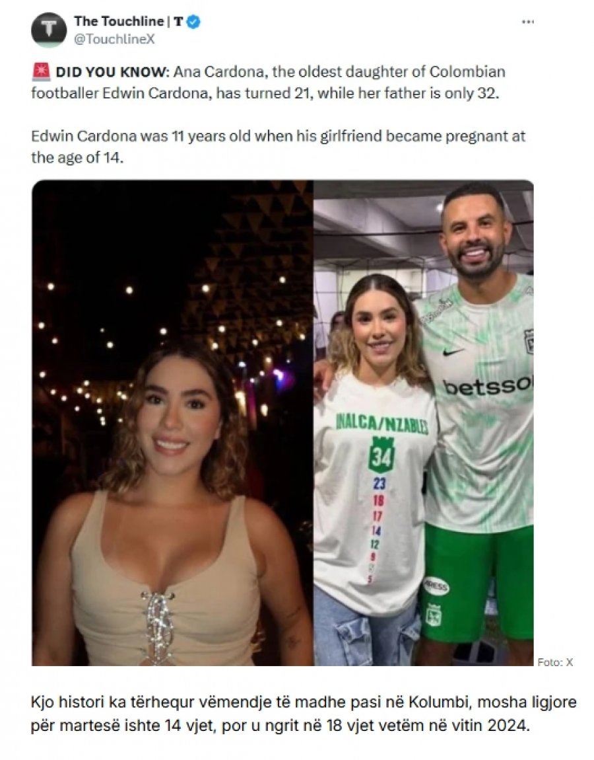594x760 pixels.
Task: Open left photo of woman in beige top
Action: [x=172, y=423]
